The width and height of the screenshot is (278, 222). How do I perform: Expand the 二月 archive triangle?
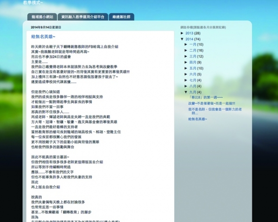pos(186,50)
